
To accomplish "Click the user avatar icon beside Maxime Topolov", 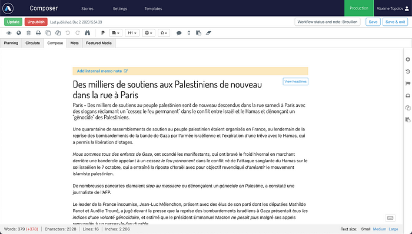I will pyautogui.click(x=407, y=9).
